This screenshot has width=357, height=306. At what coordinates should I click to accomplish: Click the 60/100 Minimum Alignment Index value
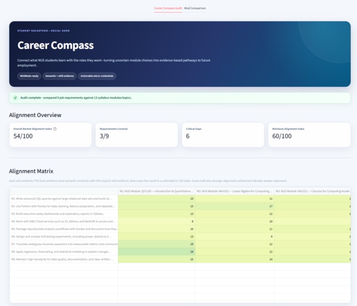(282, 136)
